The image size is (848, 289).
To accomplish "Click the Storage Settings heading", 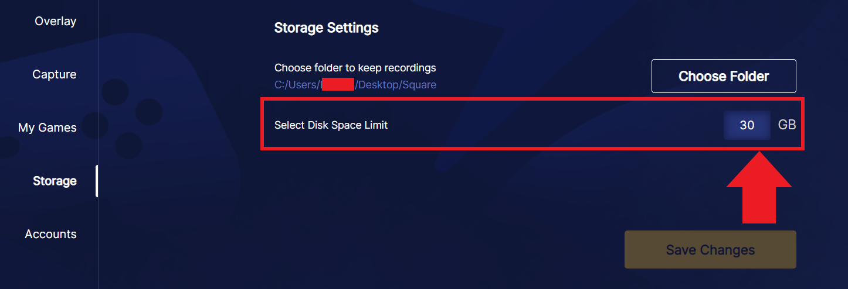I will coord(326,27).
